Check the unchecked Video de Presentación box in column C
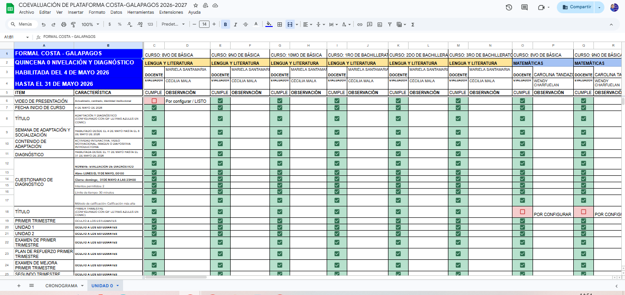 pyautogui.click(x=154, y=100)
